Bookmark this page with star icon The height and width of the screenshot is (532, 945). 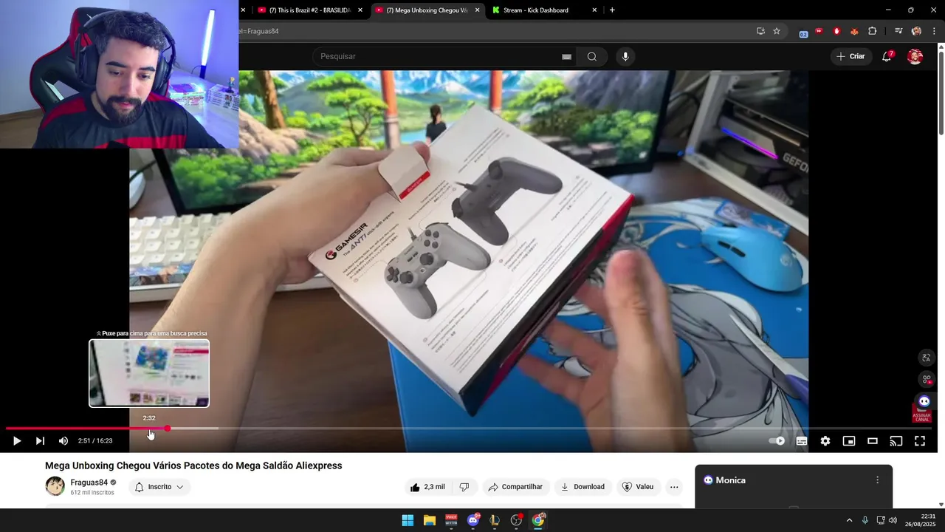777,31
